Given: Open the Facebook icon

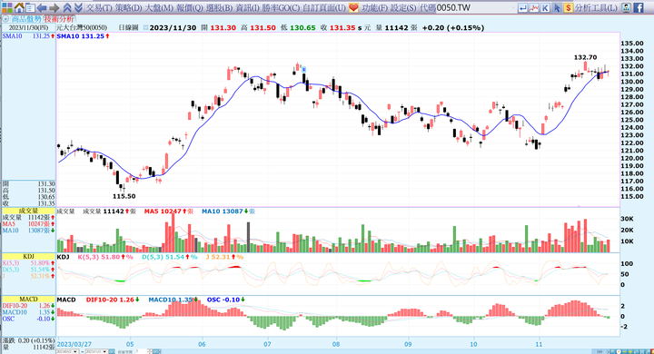Looking at the screenshot, I should point(639,7).
